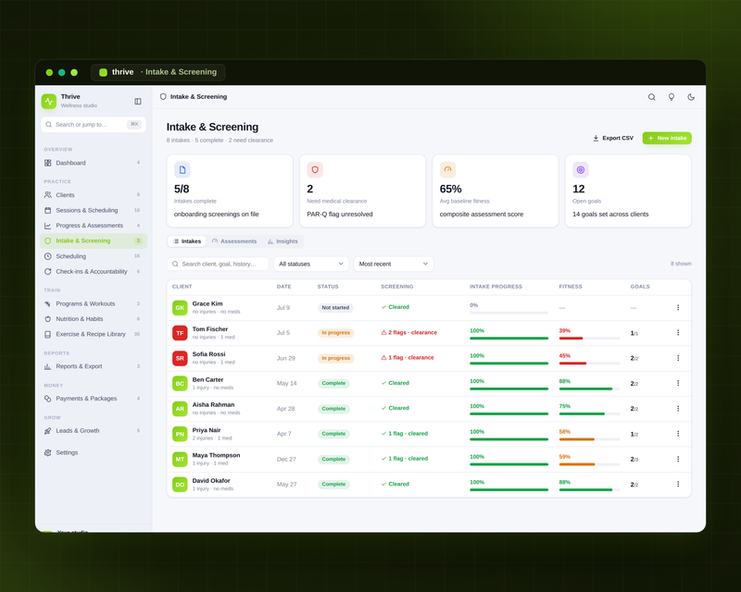Focus the Search client, goal, history field
The image size is (741, 592).
coord(218,264)
